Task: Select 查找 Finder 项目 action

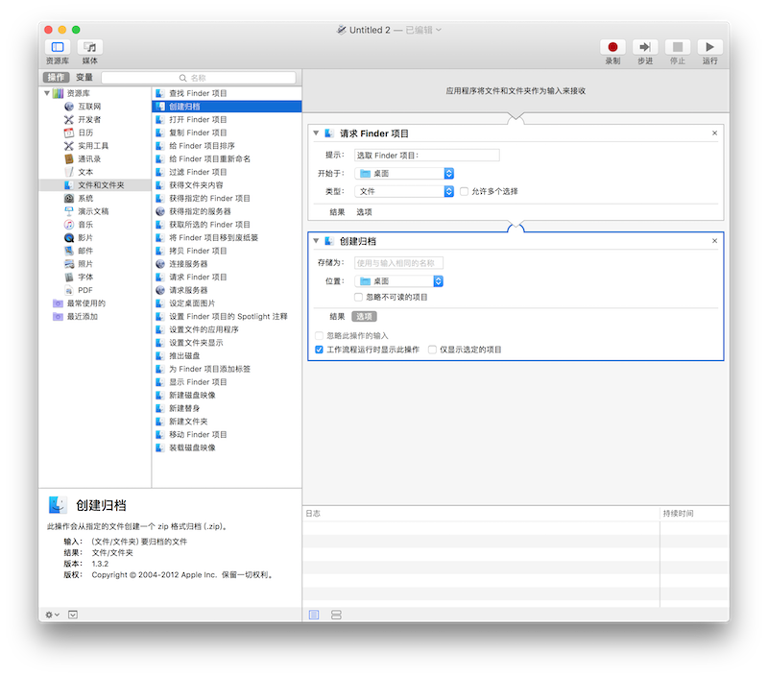Action: [227, 93]
